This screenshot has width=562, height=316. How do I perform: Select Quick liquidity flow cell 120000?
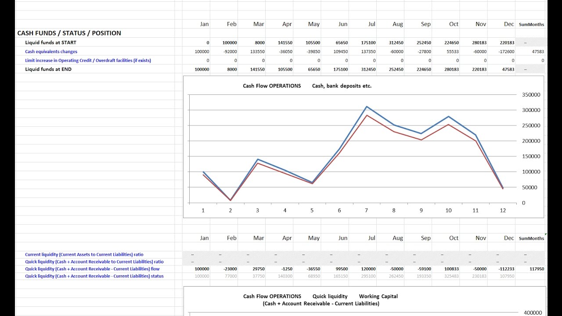368,269
